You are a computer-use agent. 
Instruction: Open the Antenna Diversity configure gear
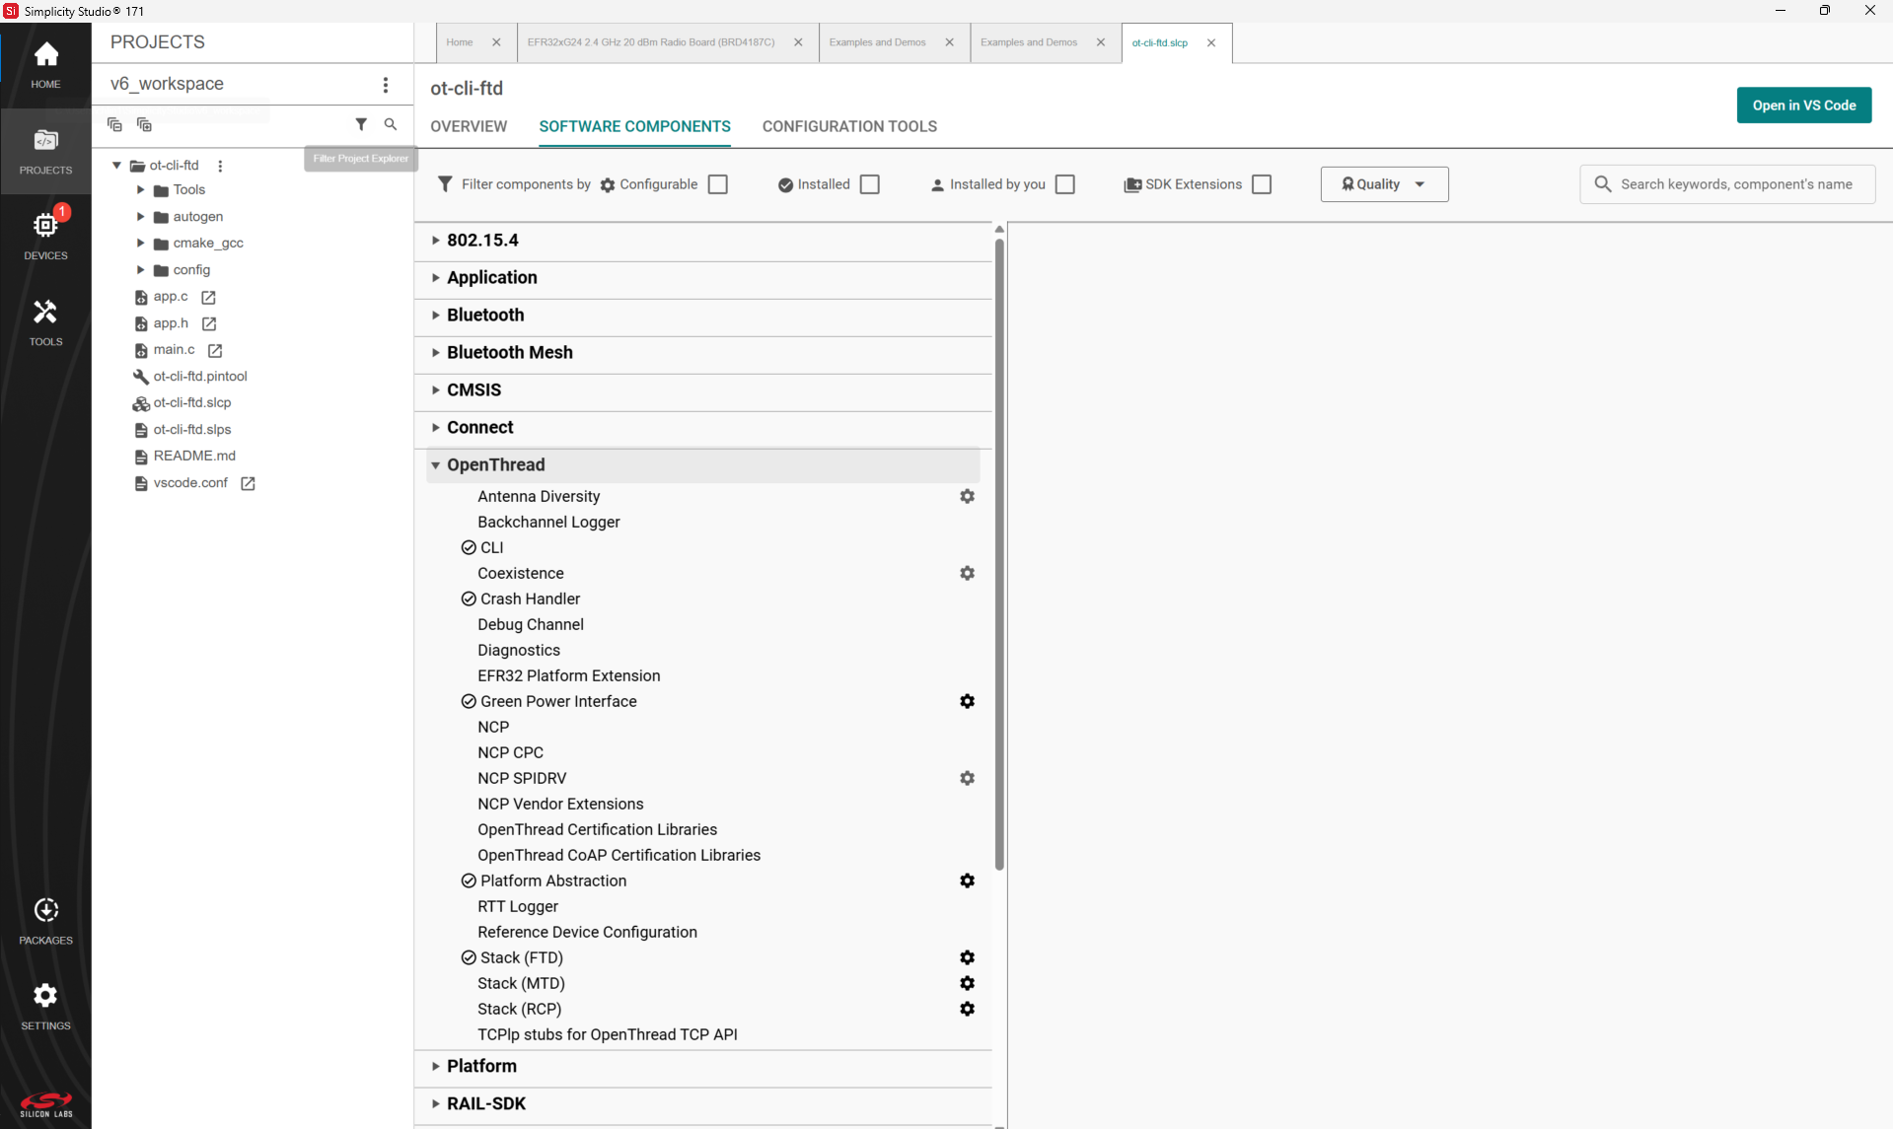(x=967, y=496)
